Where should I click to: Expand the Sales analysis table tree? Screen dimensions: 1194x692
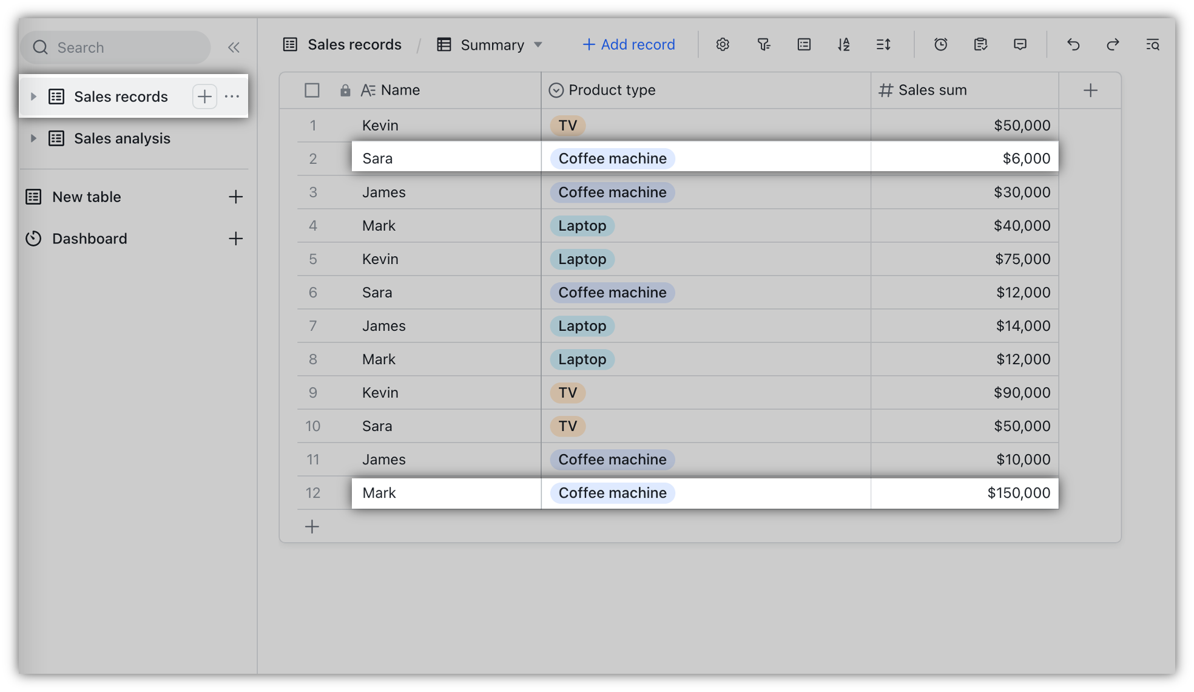pyautogui.click(x=32, y=138)
